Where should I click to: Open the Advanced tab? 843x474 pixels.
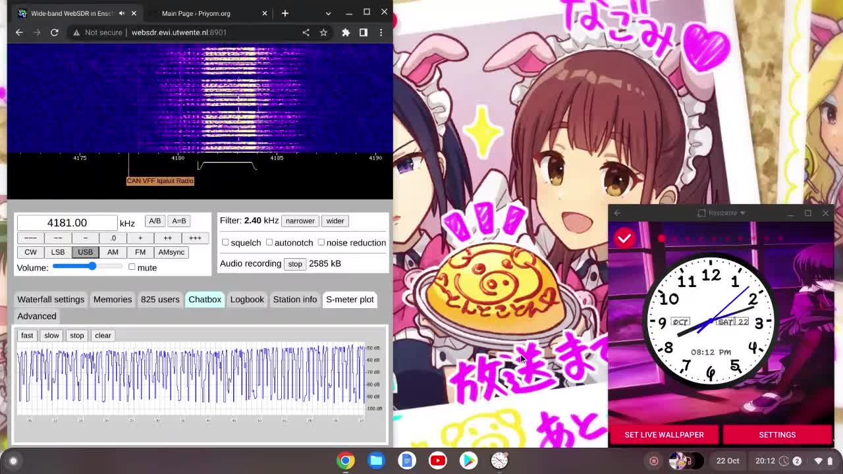37,317
